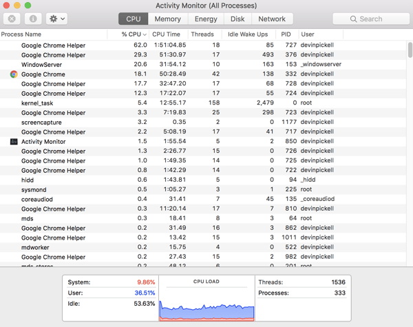
Task: Select Google Chrome Helper with PID 723
Action: pos(203,112)
